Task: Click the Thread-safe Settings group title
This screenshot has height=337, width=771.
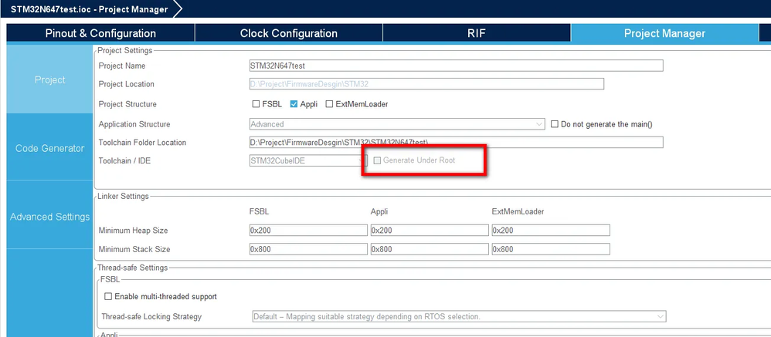Action: point(132,268)
